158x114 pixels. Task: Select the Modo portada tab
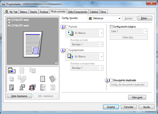(58, 12)
